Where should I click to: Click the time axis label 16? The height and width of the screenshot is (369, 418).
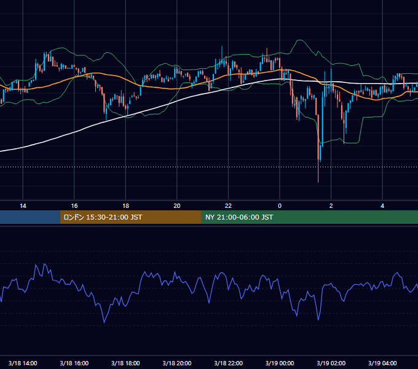74,206
